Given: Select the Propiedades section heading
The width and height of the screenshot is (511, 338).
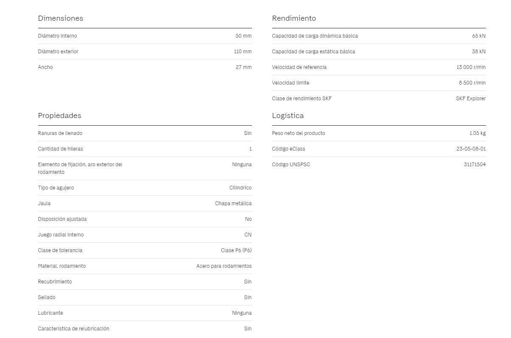Looking at the screenshot, I should point(59,115).
